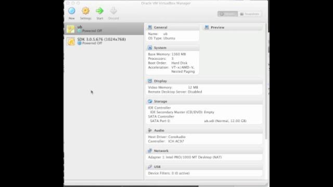333x187 pixels.
Task: Click the General section icon
Action: [x=150, y=28]
